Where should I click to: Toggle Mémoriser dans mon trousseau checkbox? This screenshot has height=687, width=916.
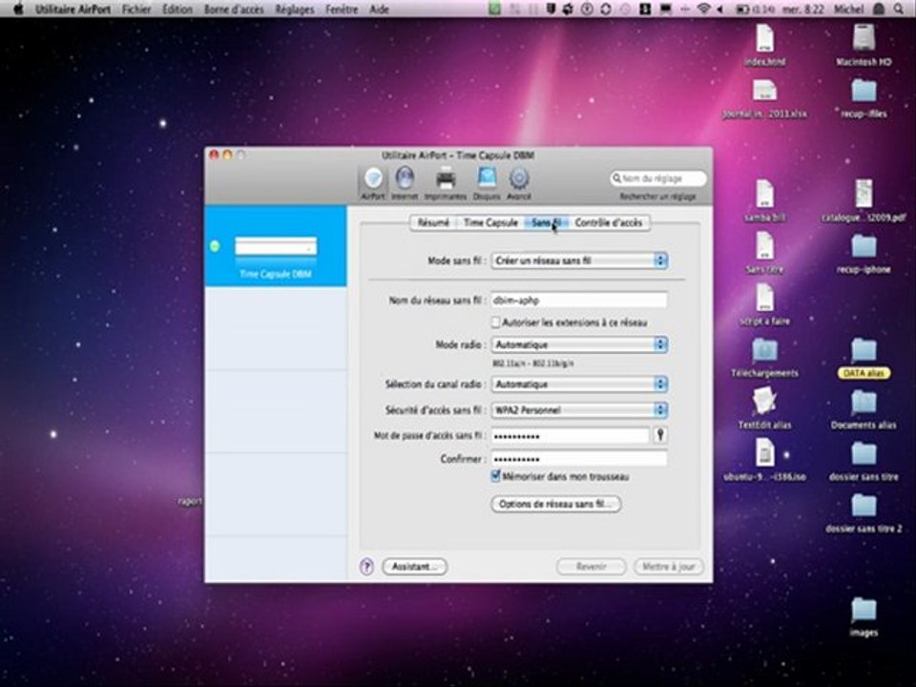pyautogui.click(x=496, y=476)
